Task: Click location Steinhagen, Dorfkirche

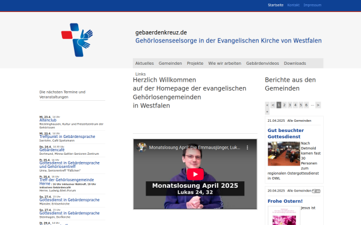Action: [55, 217]
